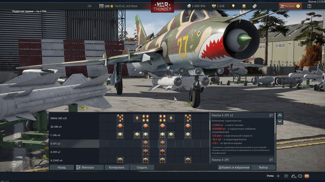Viewport: 325px width, 182px height.
Task: Click the down arrow beside the info panel
Action: tap(280, 121)
